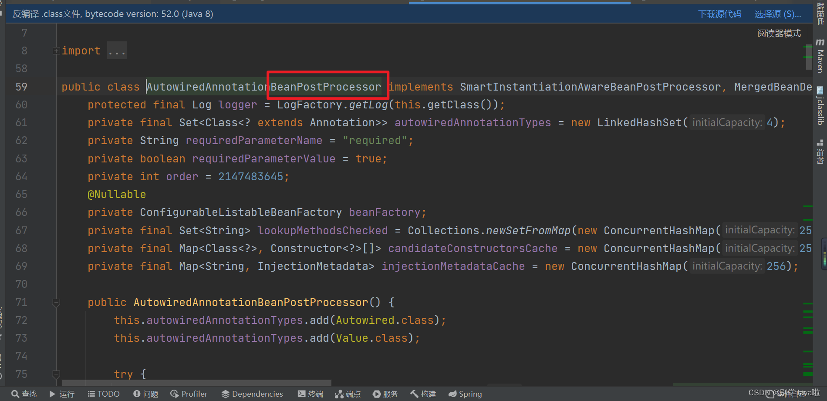
Task: Collapse the try block starting at line 75
Action: click(56, 374)
